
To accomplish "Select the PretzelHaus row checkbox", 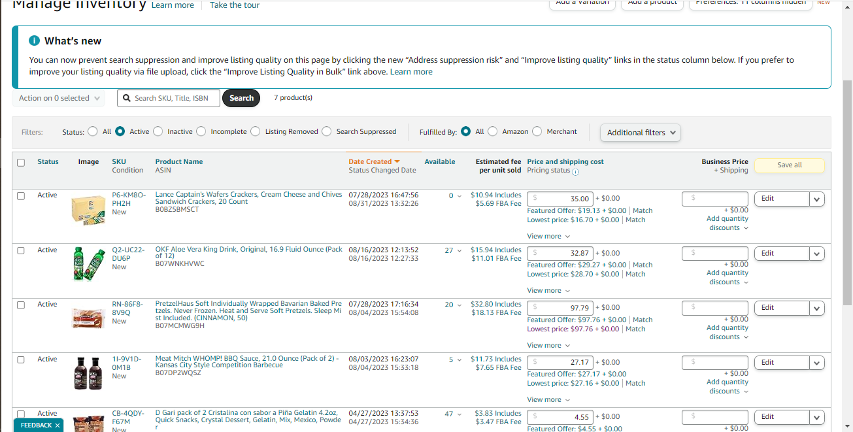I will pos(21,305).
